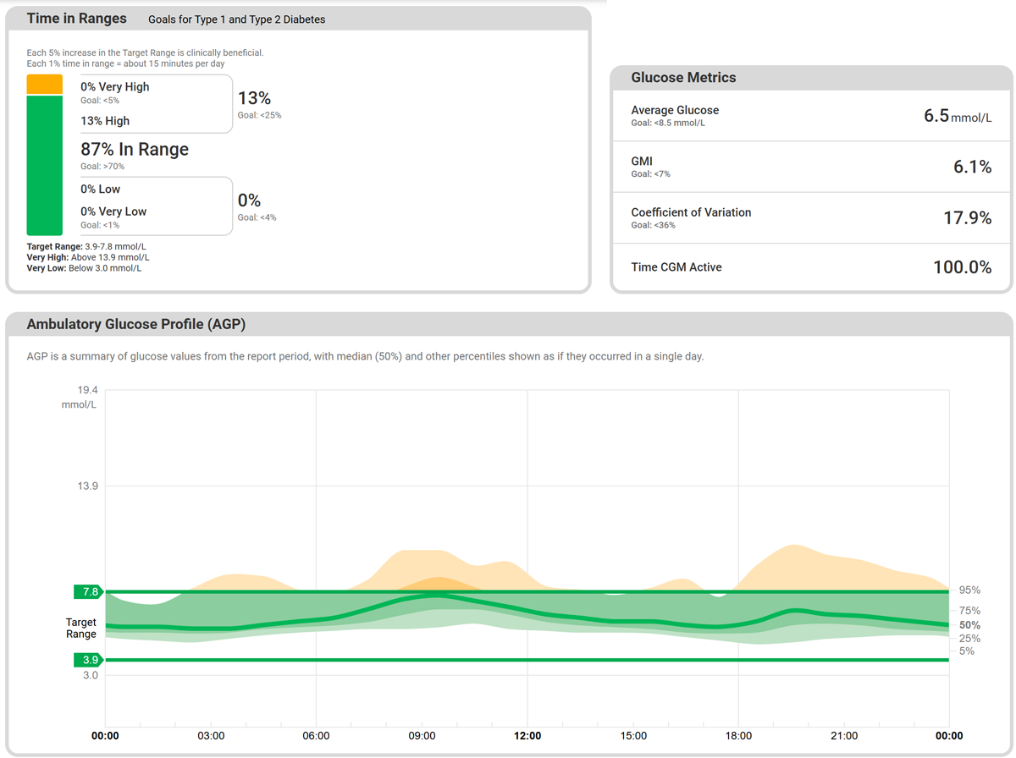Click the orange peak near 09:30

pos(437,584)
